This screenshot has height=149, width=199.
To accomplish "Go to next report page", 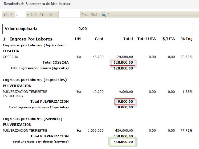I will pyautogui.click(x=36, y=14).
